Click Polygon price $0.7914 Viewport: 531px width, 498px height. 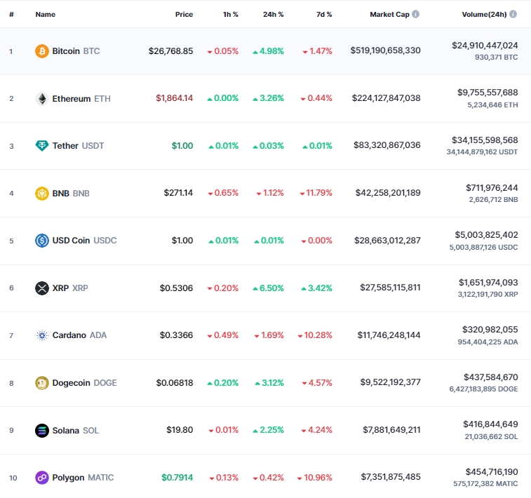pos(177,478)
